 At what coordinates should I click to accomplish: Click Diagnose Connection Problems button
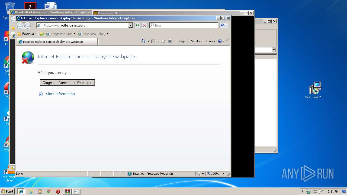click(68, 83)
